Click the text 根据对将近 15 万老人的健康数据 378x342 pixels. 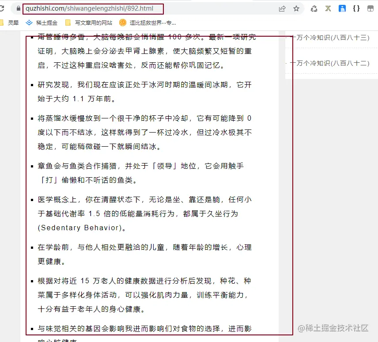pos(97,281)
